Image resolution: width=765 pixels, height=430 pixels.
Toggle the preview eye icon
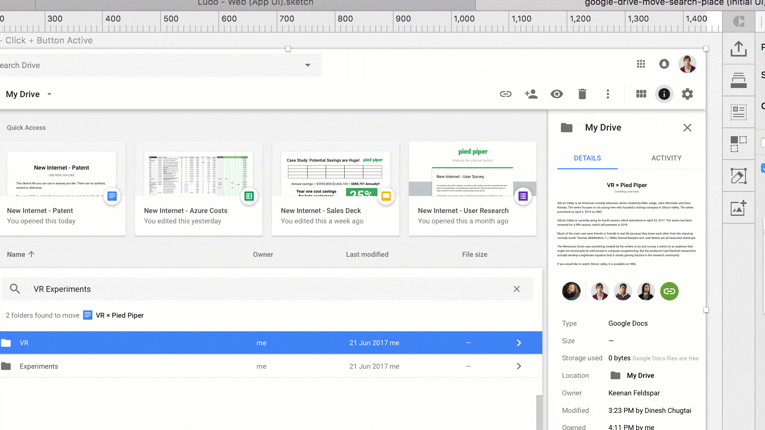point(557,94)
